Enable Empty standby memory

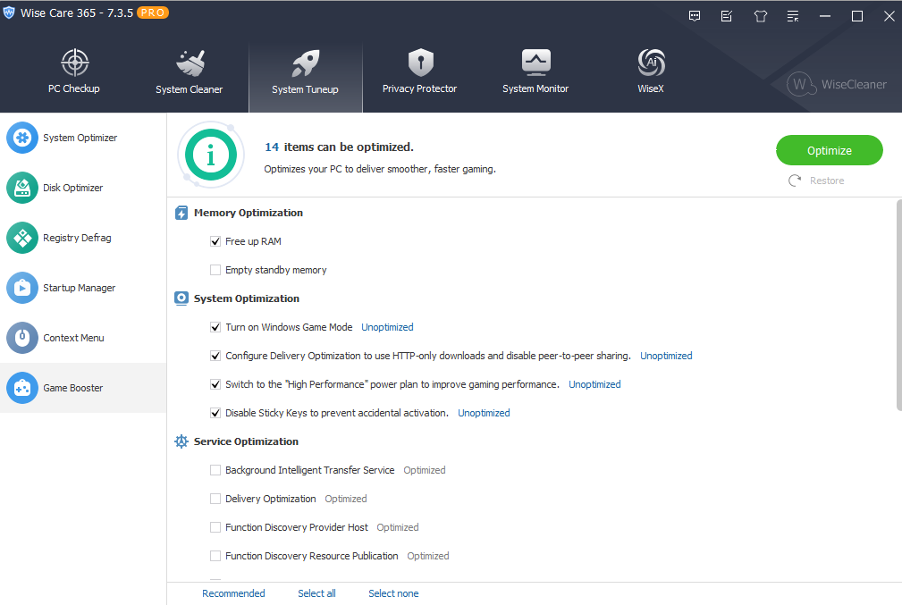pos(215,269)
